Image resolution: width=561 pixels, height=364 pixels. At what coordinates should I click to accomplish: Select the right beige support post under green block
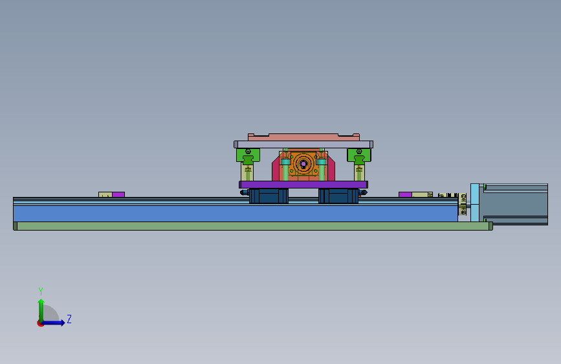pos(359,173)
